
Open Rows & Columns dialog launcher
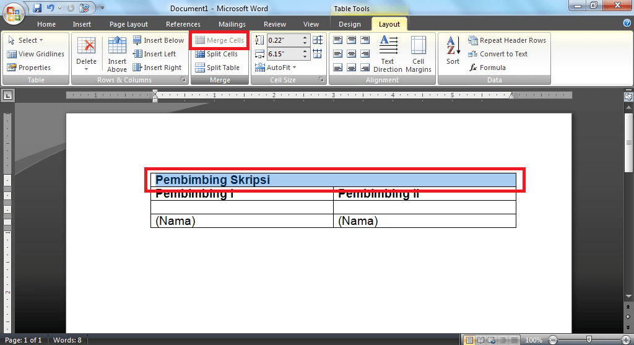183,80
